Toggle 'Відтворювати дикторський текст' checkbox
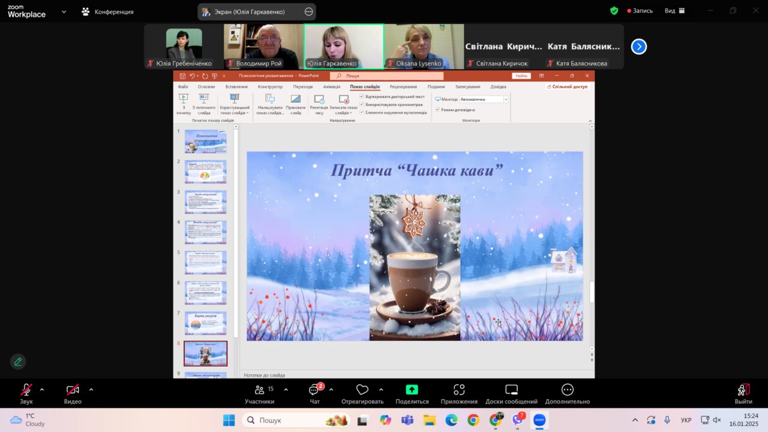The image size is (768, 432). click(362, 96)
